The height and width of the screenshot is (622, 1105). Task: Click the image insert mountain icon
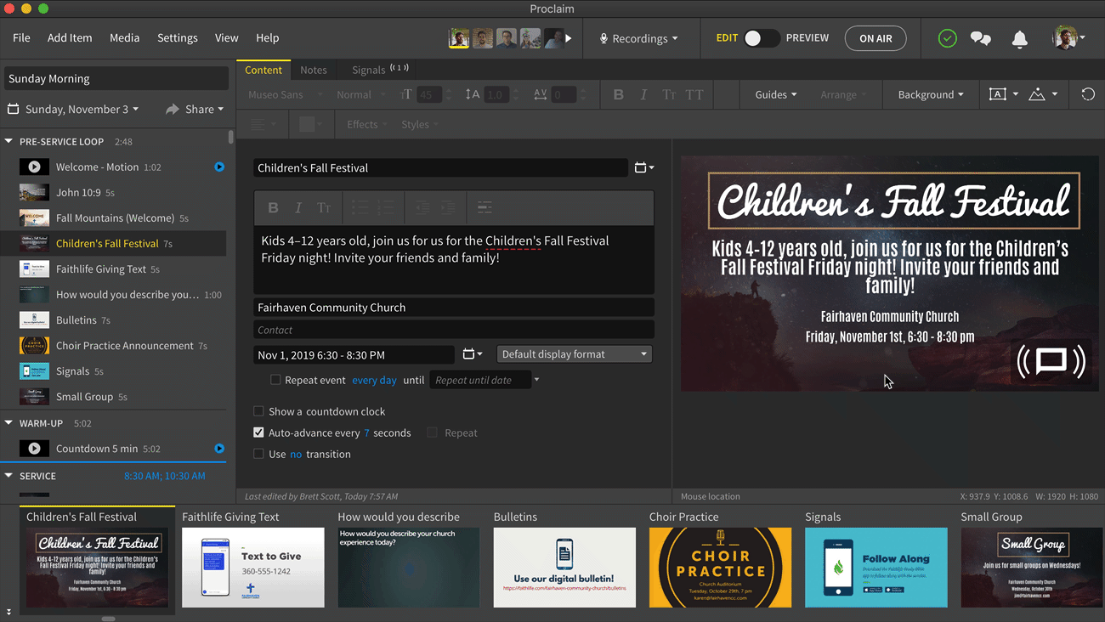click(1037, 94)
